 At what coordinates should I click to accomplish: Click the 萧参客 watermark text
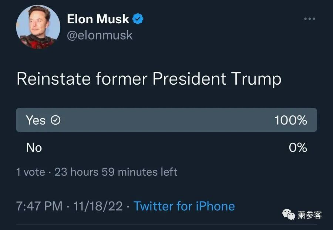click(x=309, y=215)
